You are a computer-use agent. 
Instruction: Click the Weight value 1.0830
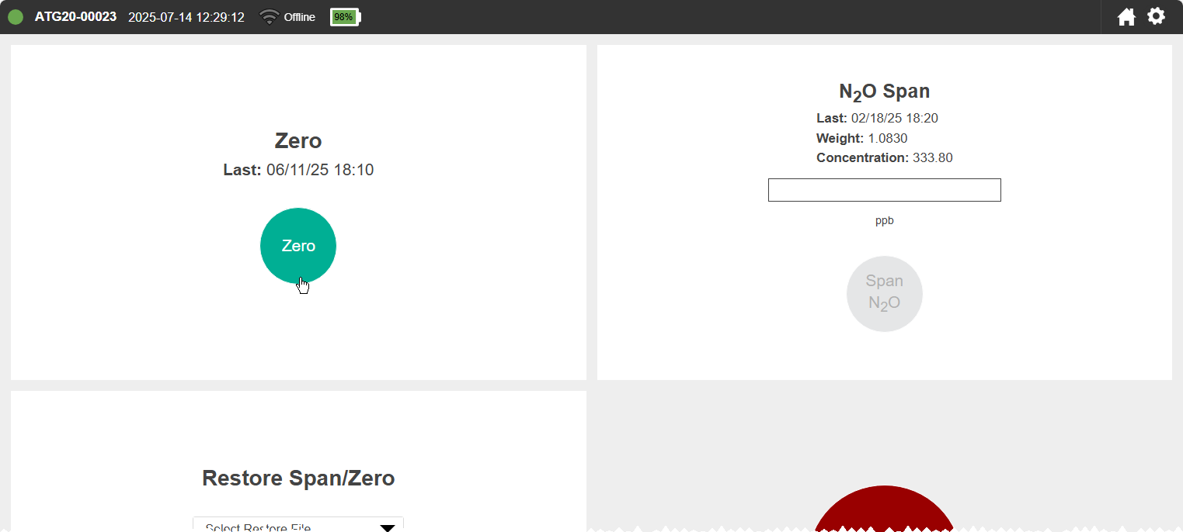[888, 138]
